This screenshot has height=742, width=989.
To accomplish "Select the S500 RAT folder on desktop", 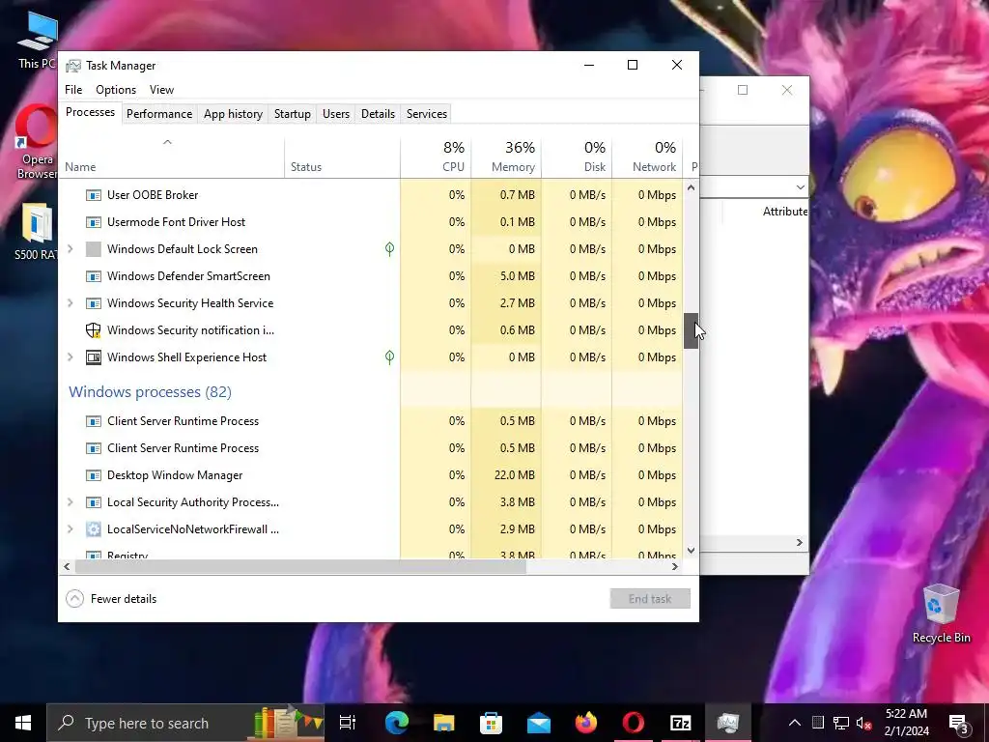I will click(x=37, y=232).
